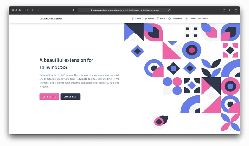Image resolution: width=249 pixels, height=146 pixels.
Task: Click the document icon beside Docs
Action: [x=158, y=19]
